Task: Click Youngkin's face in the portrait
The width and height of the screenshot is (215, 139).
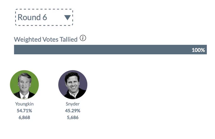Action: (x=24, y=82)
